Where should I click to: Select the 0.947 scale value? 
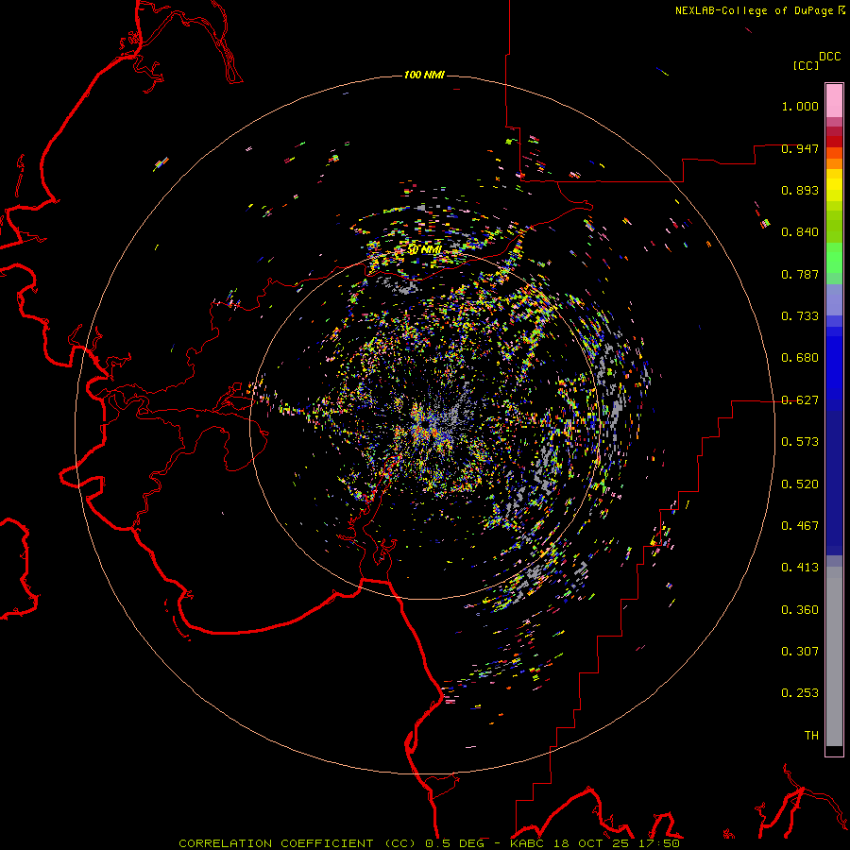tap(800, 148)
